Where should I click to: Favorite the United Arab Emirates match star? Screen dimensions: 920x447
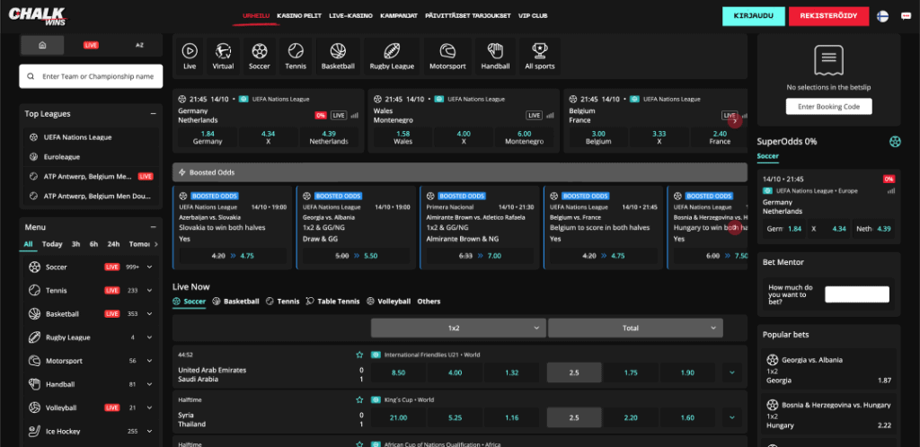[x=359, y=355]
